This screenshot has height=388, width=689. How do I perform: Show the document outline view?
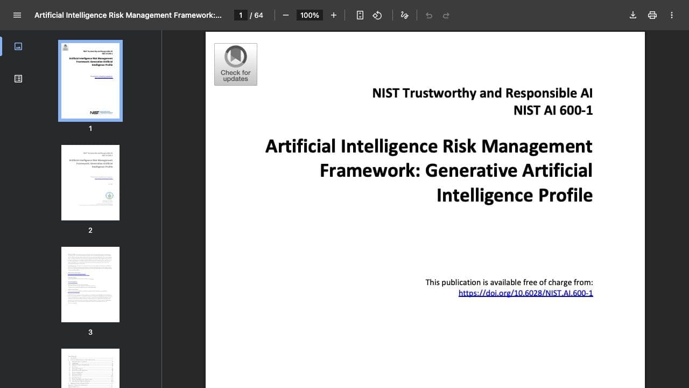tap(18, 79)
